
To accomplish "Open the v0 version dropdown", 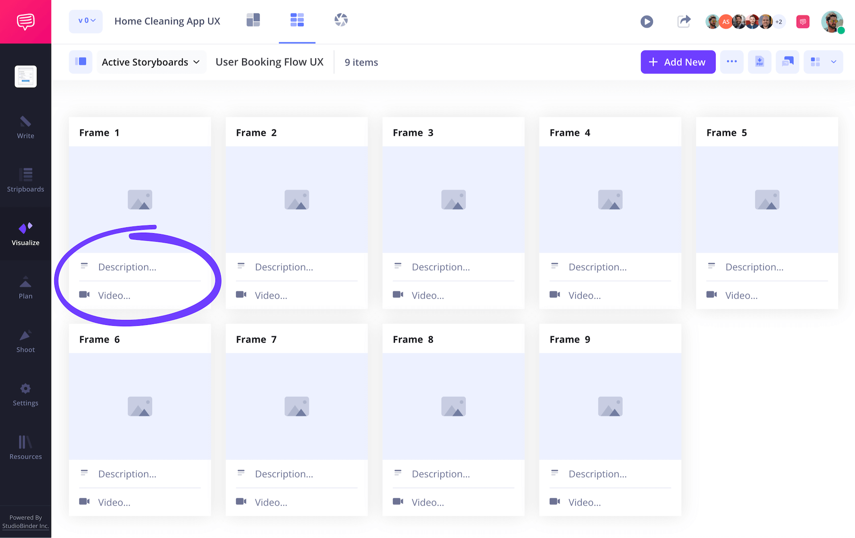I will coord(85,20).
